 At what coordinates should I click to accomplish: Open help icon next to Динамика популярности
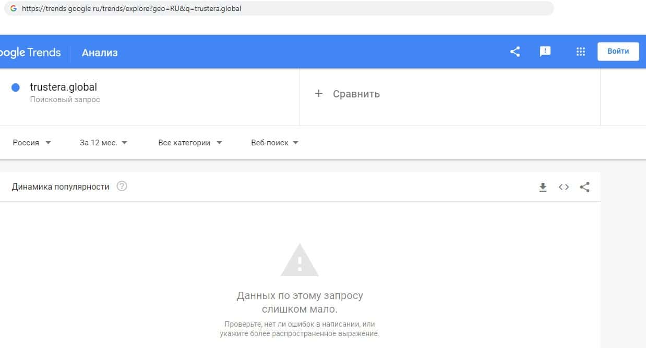click(x=122, y=186)
